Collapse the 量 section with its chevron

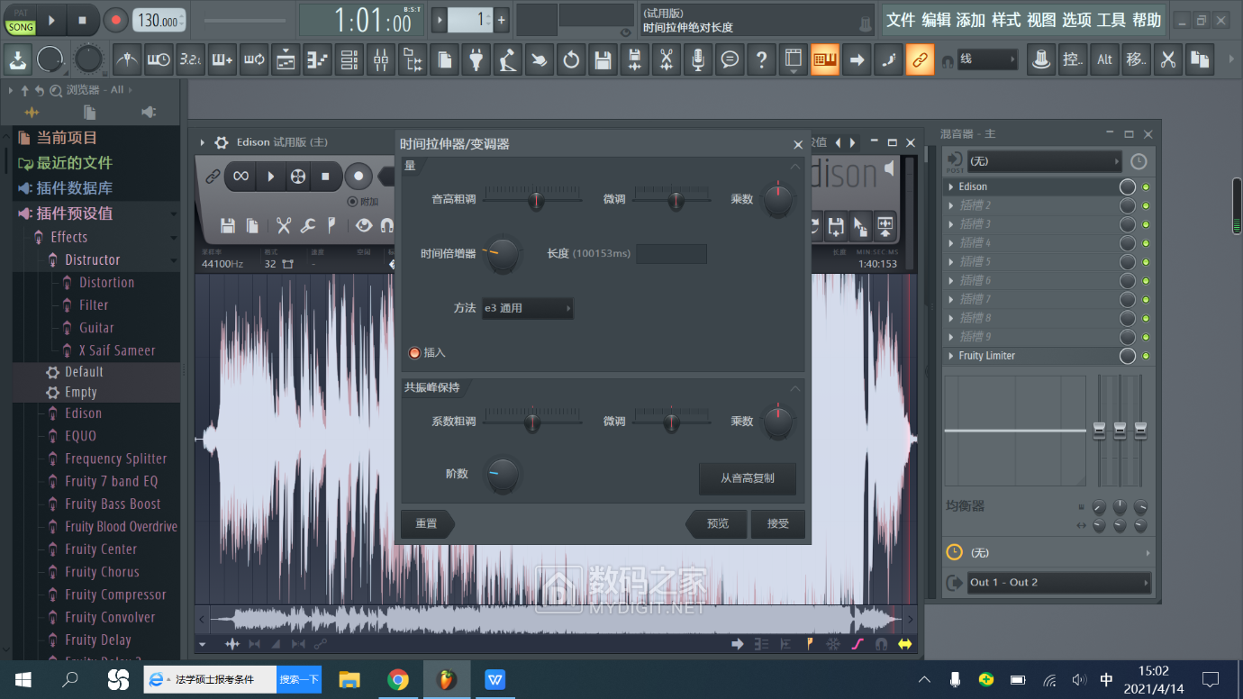pos(794,167)
